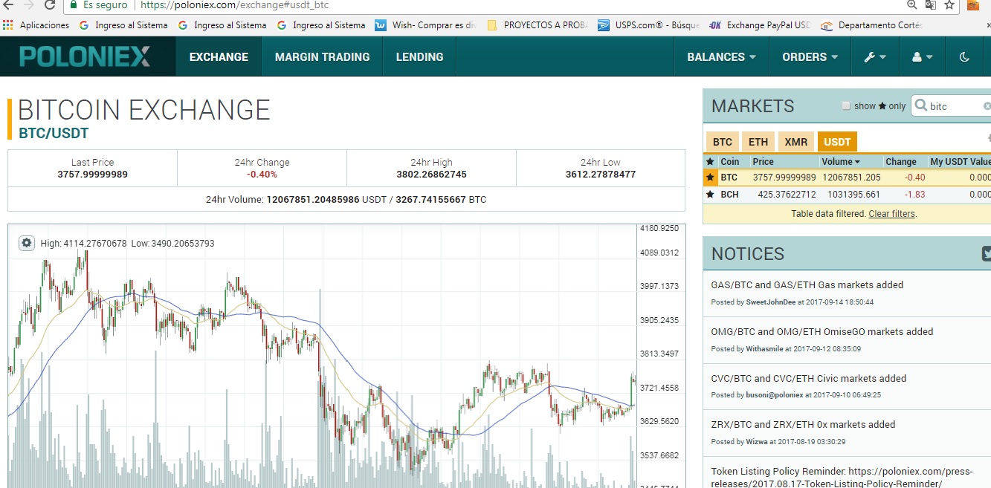
Task: Click the Twitter icon in Notices
Action: (986, 254)
